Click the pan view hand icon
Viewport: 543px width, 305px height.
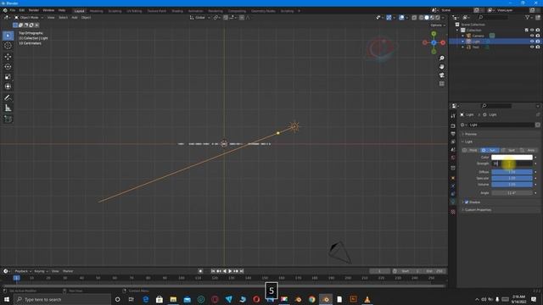(441, 66)
